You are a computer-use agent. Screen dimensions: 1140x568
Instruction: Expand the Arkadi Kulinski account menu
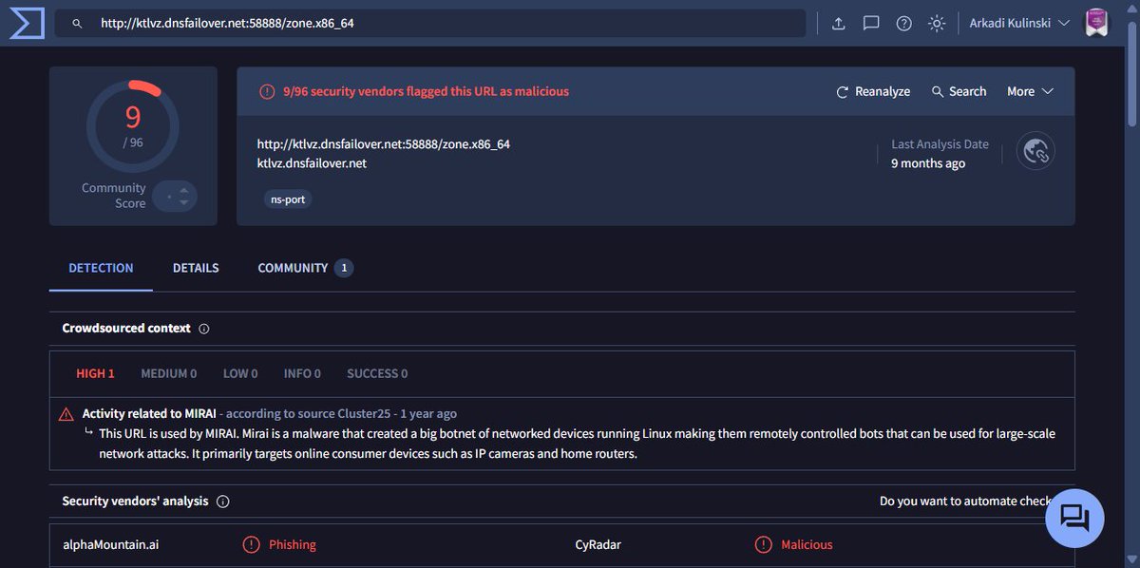[x=1018, y=22]
